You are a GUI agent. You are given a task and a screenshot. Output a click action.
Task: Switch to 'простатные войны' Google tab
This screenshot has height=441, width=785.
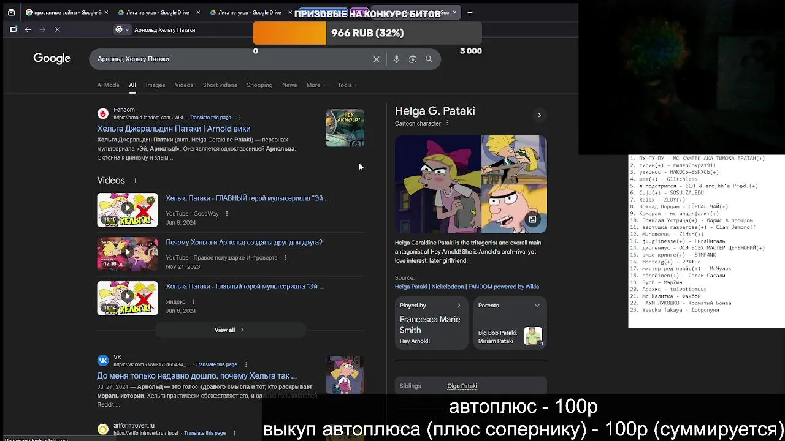coord(67,12)
